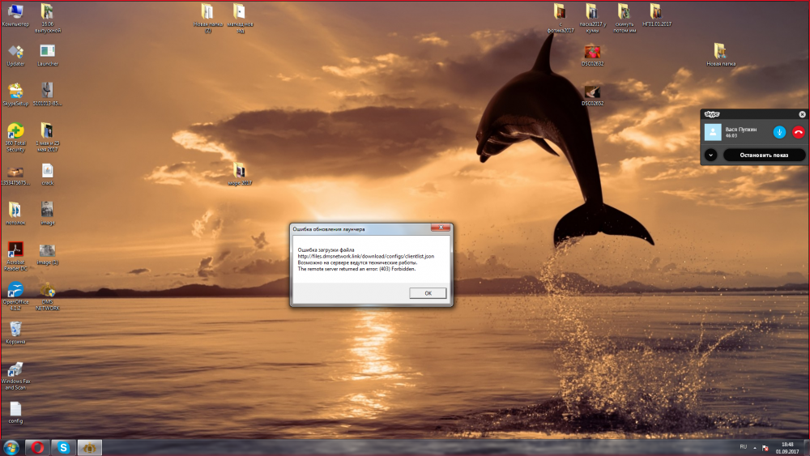Image resolution: width=810 pixels, height=456 pixels.
Task: Click the Launcher desktop icon
Action: click(x=48, y=52)
